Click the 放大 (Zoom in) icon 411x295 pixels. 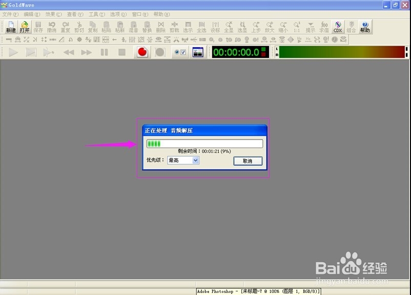(x=270, y=27)
